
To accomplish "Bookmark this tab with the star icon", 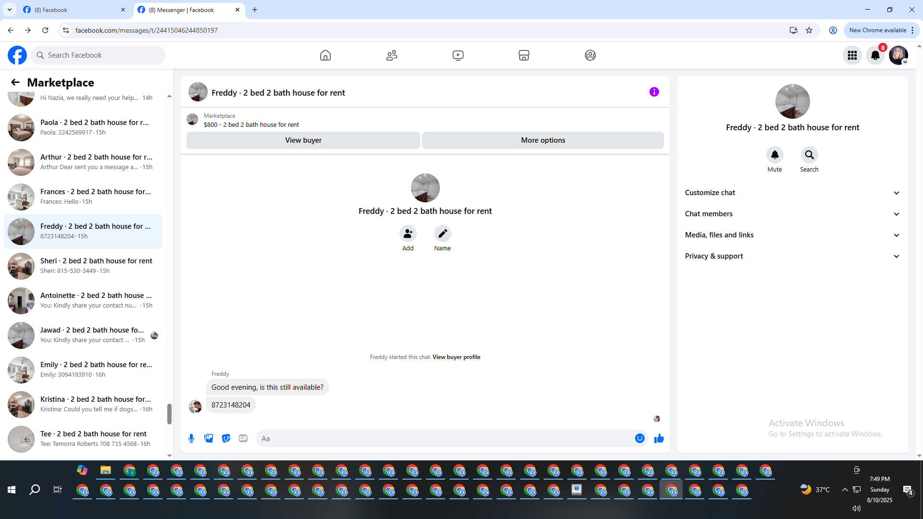I will pos(809,30).
